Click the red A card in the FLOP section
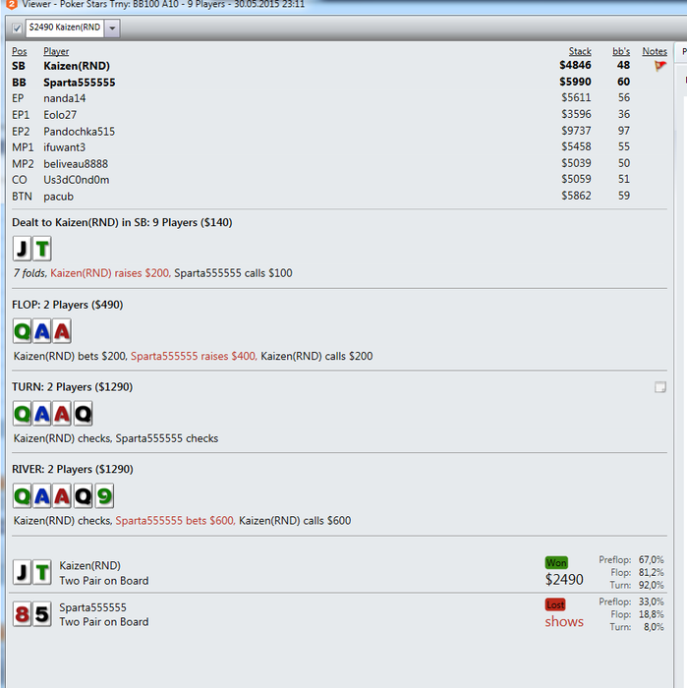The image size is (687, 688). (x=62, y=331)
